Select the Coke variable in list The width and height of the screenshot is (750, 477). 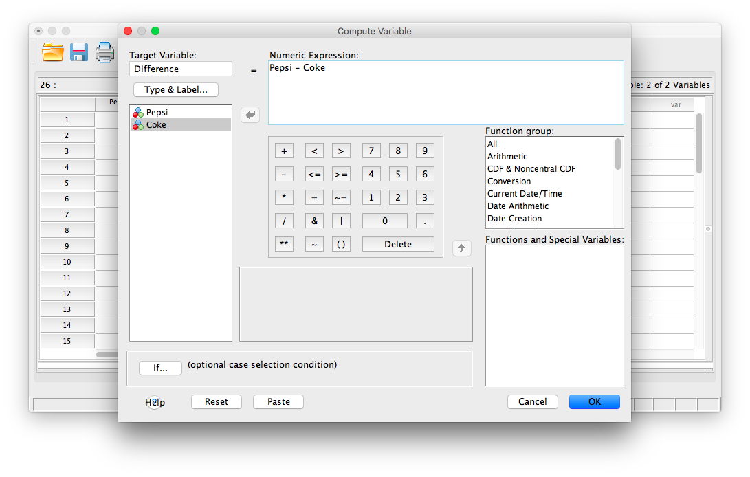[x=156, y=124]
